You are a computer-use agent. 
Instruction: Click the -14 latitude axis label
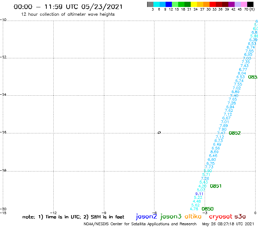(3, 94)
